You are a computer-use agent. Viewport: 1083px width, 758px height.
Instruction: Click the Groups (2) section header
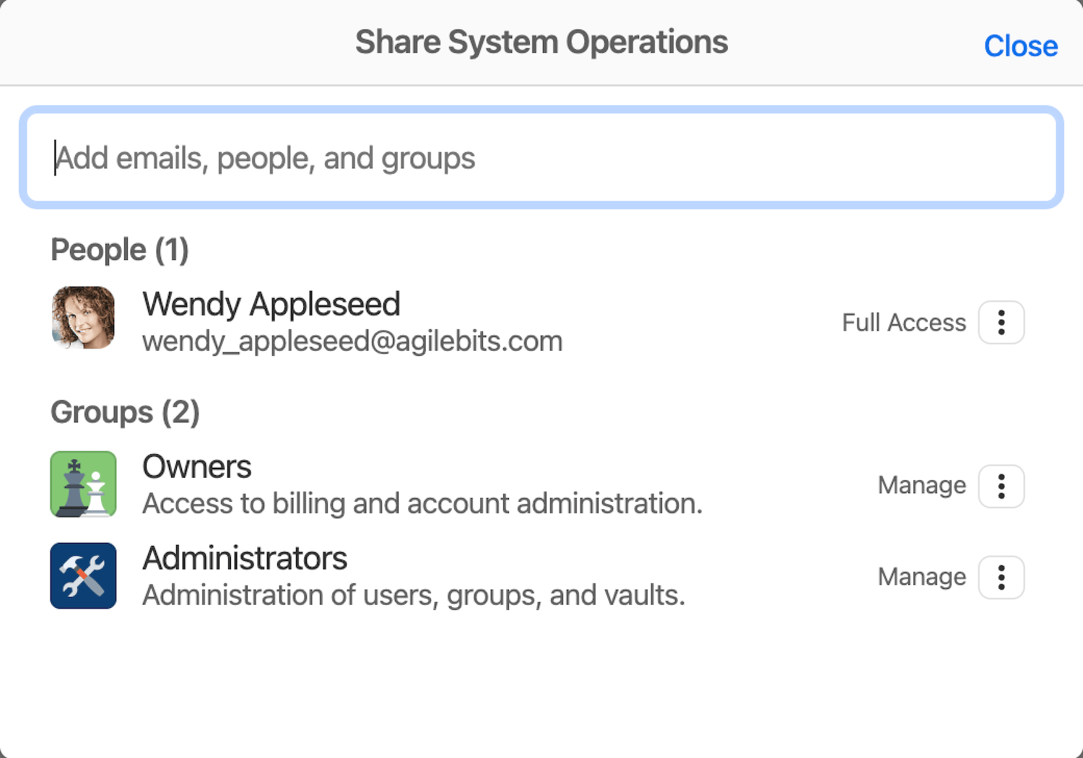(125, 412)
